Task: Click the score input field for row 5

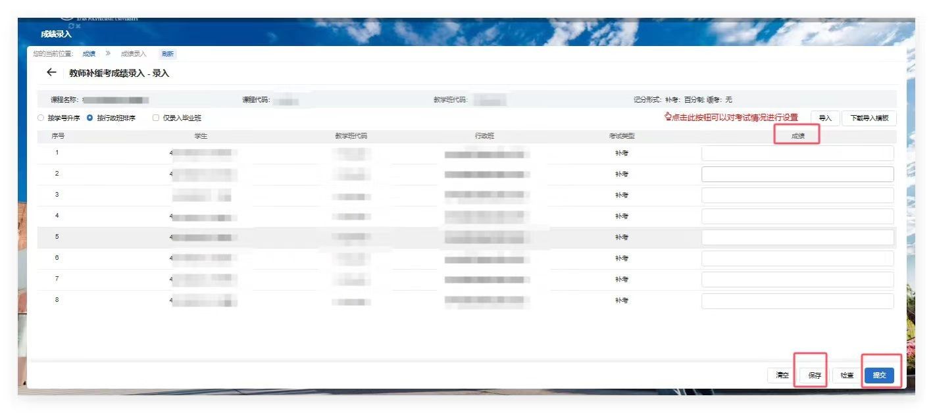Action: click(797, 237)
